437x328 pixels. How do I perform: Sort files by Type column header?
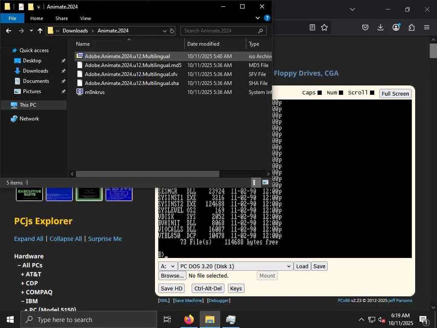pos(254,44)
